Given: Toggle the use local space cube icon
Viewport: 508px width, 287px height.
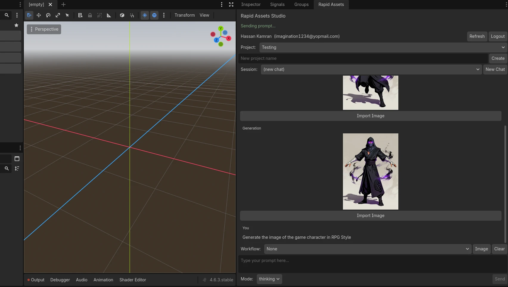Looking at the screenshot, I should tap(122, 15).
